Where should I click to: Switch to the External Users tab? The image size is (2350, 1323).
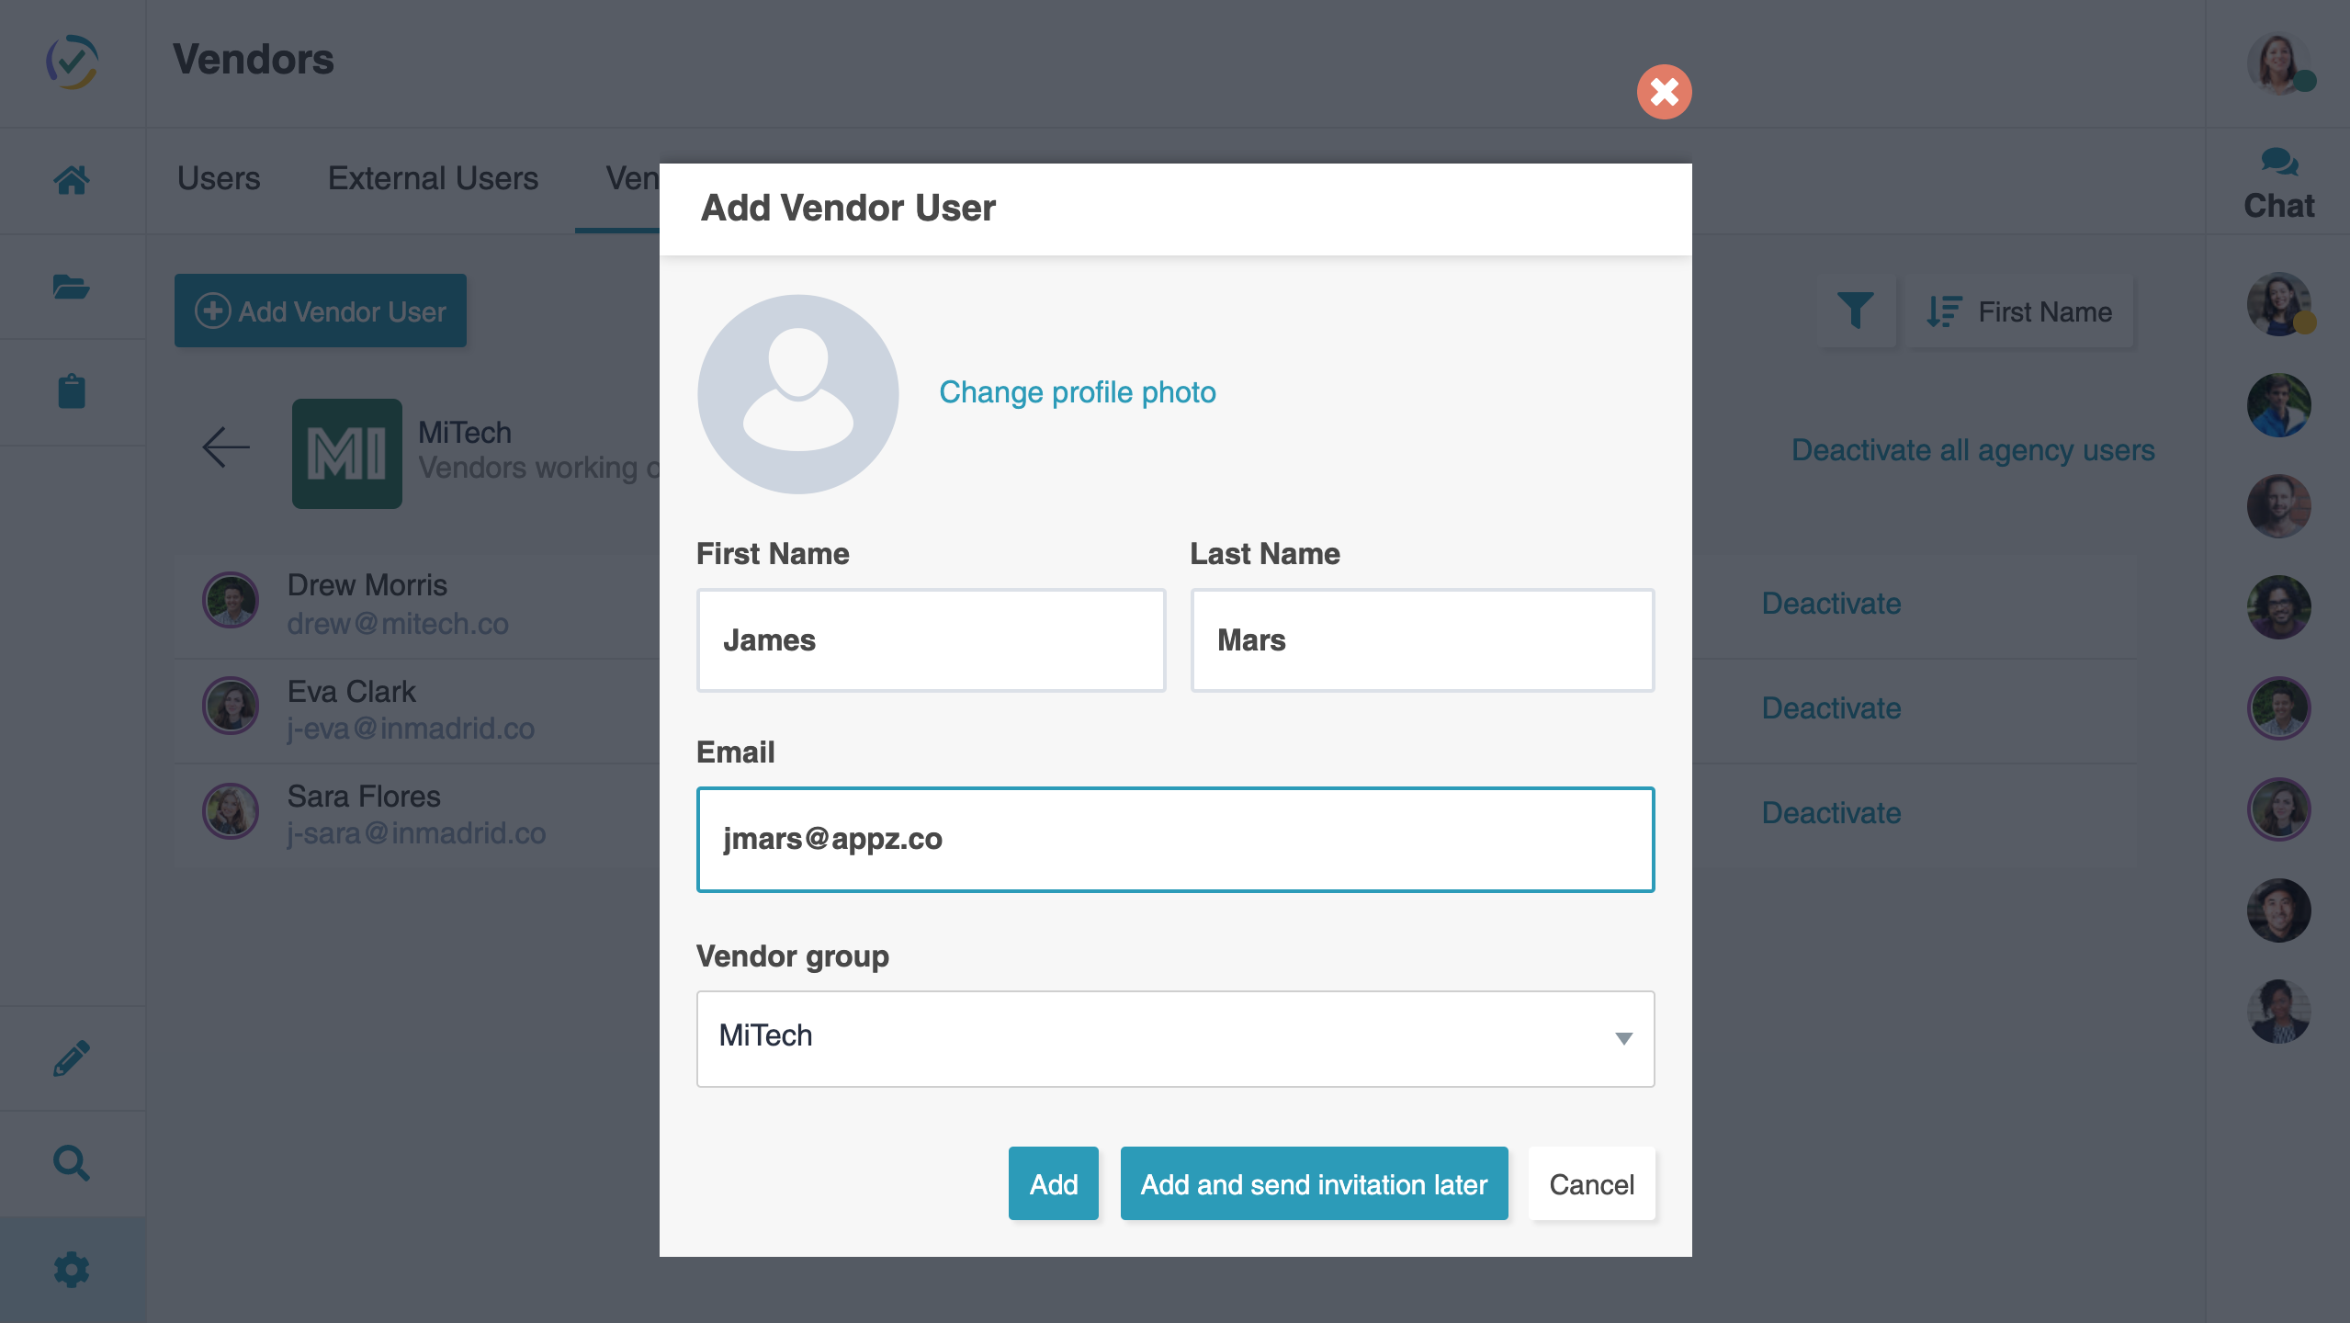click(433, 178)
